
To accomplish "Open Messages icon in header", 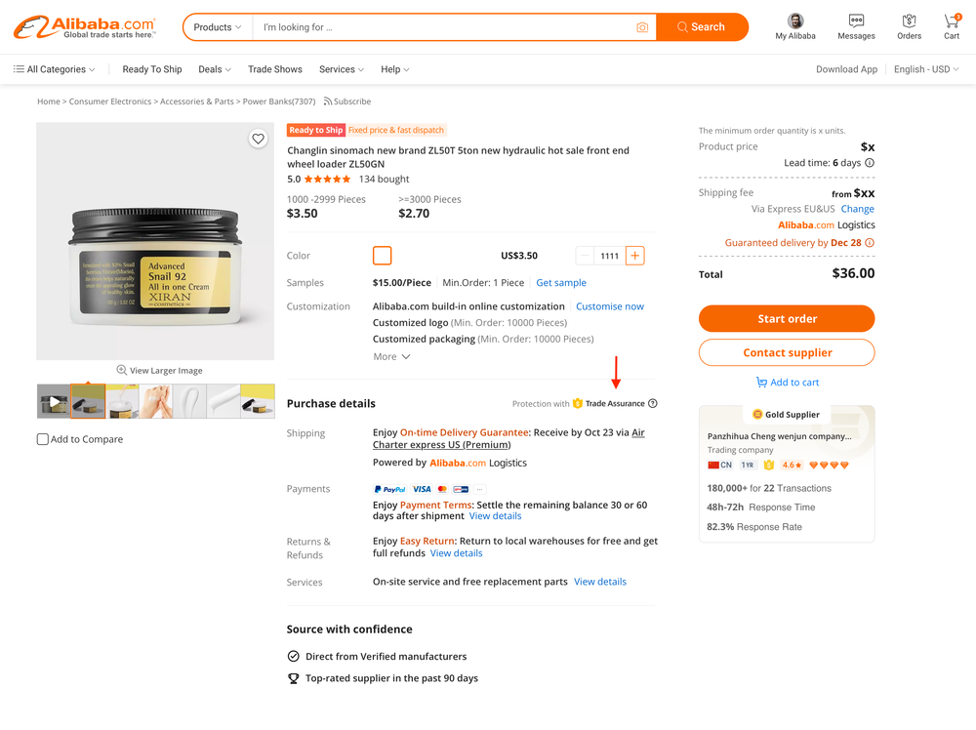I will [856, 21].
